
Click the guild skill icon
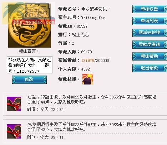[x=88, y=79]
